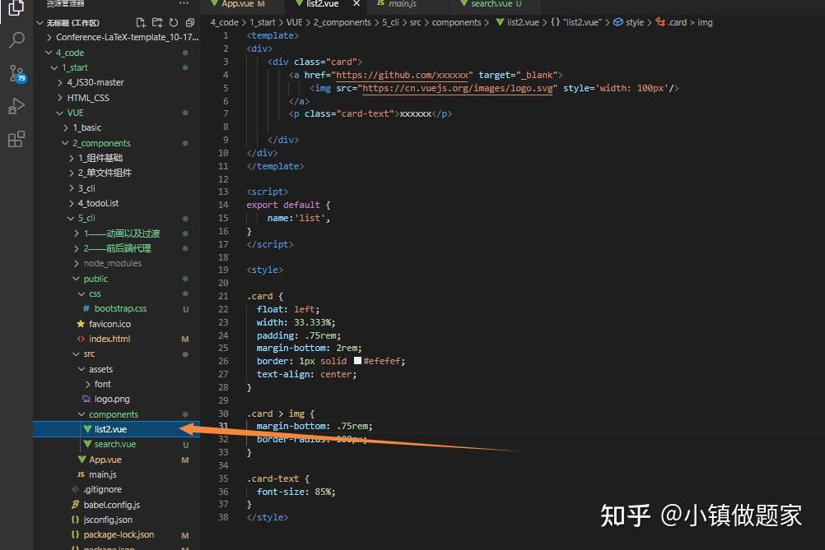Click the New Folder icon in explorer header
Screen dimensions: 825x550
click(x=157, y=22)
